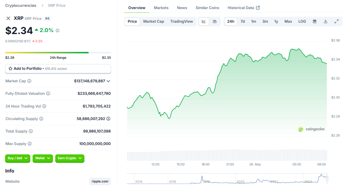The image size is (346, 187).
Task: Click Add to Portfolio button
Action: click(x=58, y=69)
